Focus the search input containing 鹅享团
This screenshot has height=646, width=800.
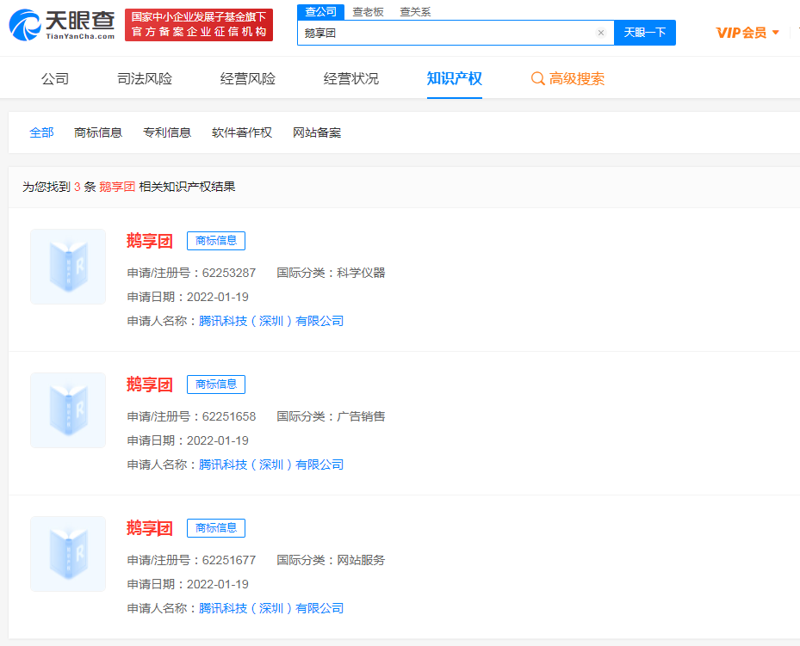click(x=448, y=33)
